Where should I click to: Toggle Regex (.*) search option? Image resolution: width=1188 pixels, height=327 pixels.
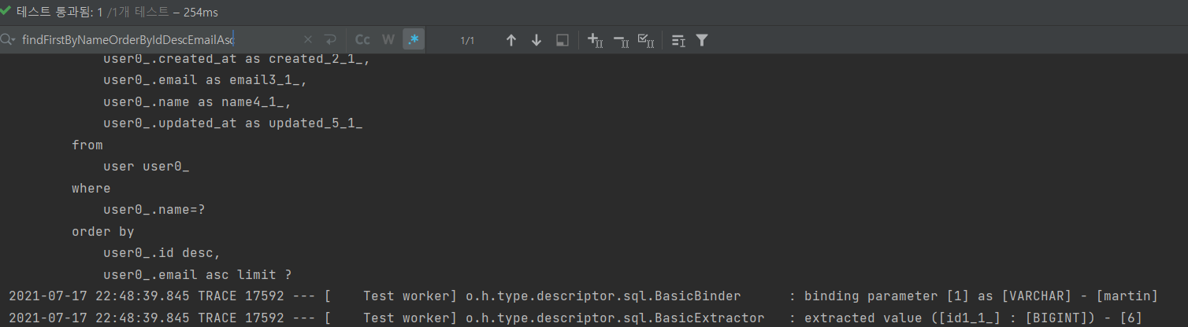click(x=414, y=39)
